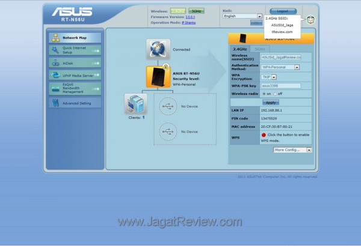This screenshot has width=361, height=246.
Task: Open Network Map via its sidebar icon
Action: (x=56, y=38)
